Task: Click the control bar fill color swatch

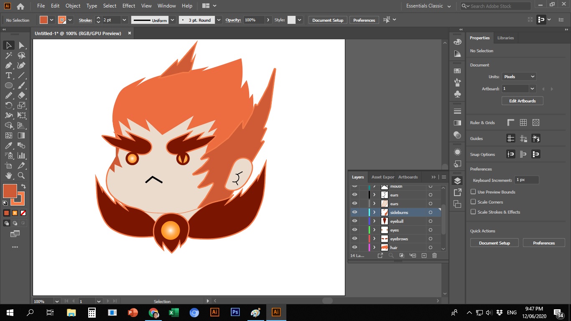Action: click(43, 20)
